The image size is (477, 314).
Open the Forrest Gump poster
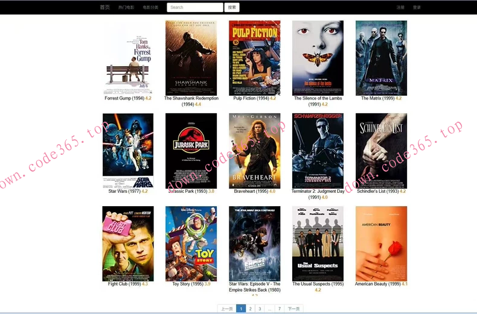pos(128,58)
